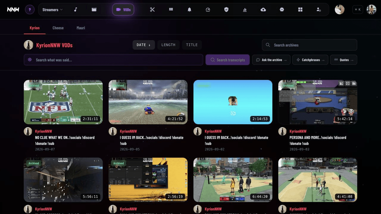The height and width of the screenshot is (214, 381).
Task: Open the basketball court VOD lasting 4:41:08
Action: click(318, 180)
